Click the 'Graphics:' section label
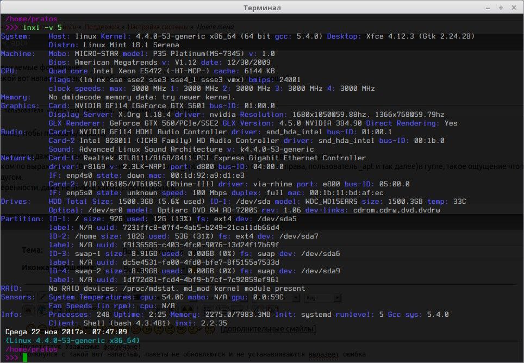 coord(20,105)
